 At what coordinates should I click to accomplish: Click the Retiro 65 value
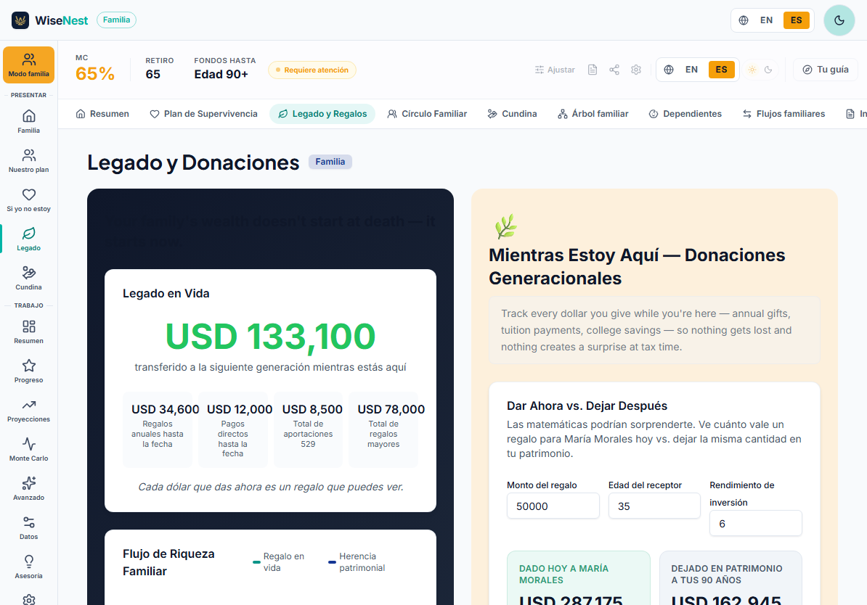click(x=153, y=75)
